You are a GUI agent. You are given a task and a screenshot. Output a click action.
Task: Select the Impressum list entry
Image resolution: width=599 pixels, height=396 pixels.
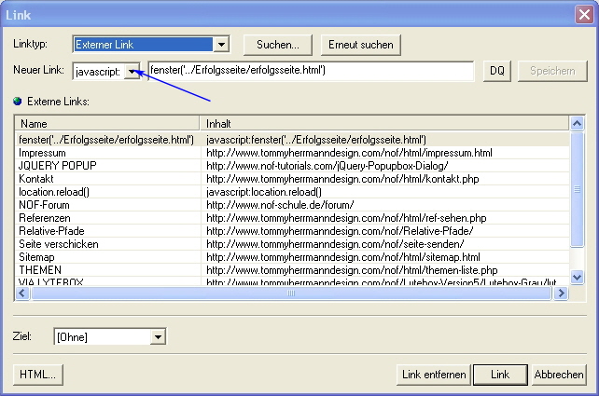point(42,152)
